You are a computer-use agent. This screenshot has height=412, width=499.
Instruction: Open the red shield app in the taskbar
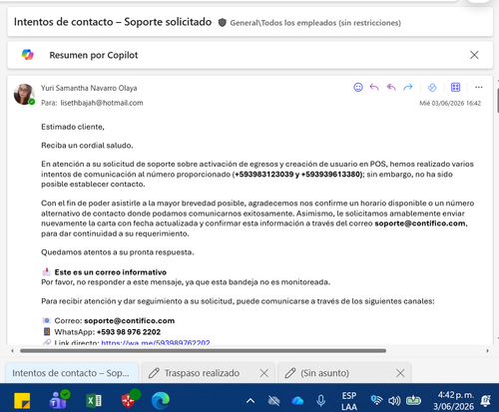pyautogui.click(x=130, y=399)
